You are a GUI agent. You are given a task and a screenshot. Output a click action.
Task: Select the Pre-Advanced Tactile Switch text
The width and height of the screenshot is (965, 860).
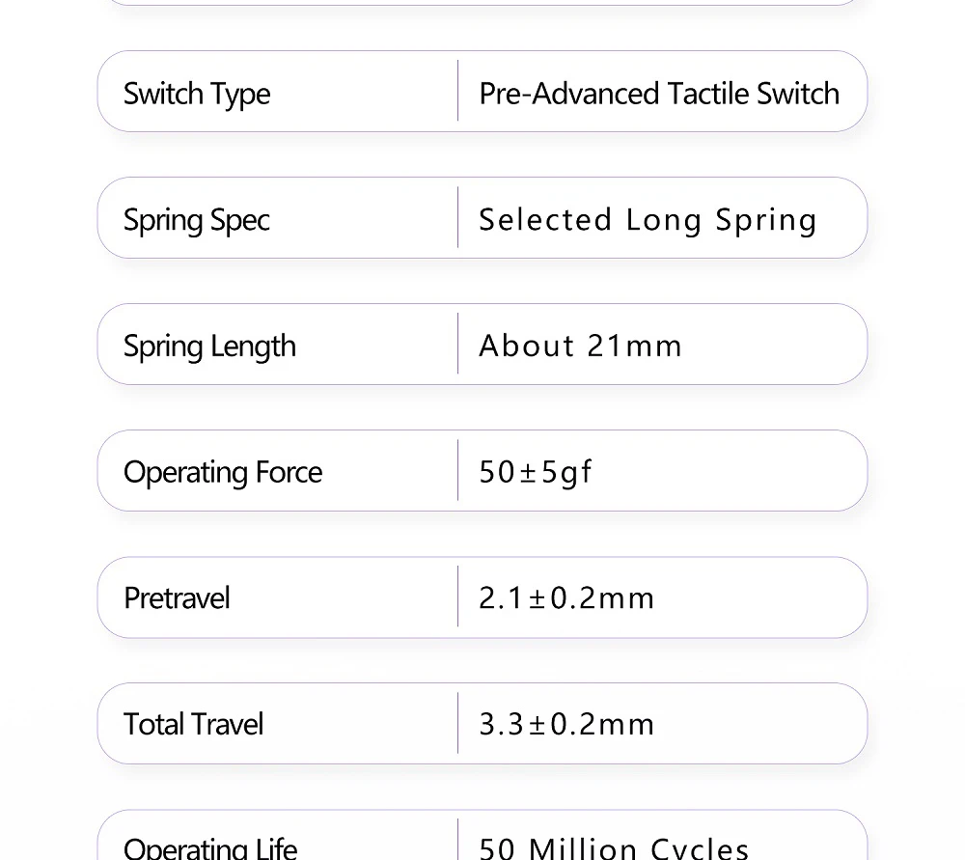point(659,94)
